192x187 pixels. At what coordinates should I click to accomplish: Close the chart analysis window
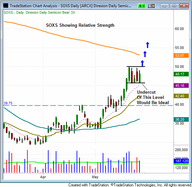(x=184, y=6)
